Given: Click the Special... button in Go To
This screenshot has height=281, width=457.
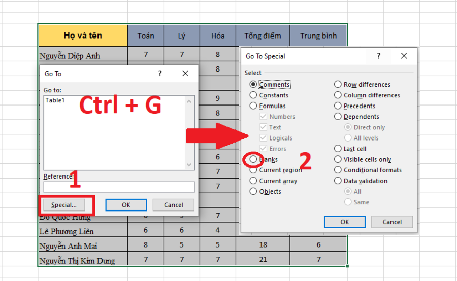Looking at the screenshot, I should tap(64, 205).
